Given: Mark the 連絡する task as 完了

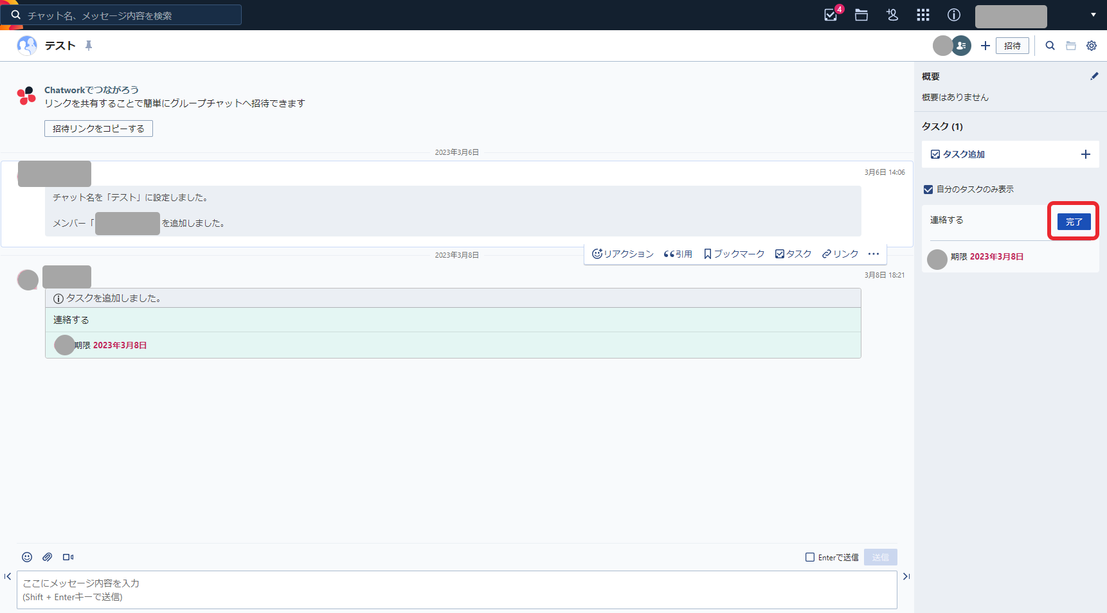Looking at the screenshot, I should pos(1074,222).
